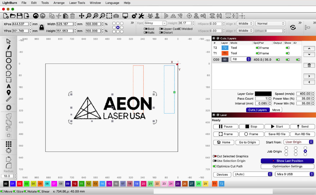Open the Edit menu
The image size is (316, 195).
point(34,3)
